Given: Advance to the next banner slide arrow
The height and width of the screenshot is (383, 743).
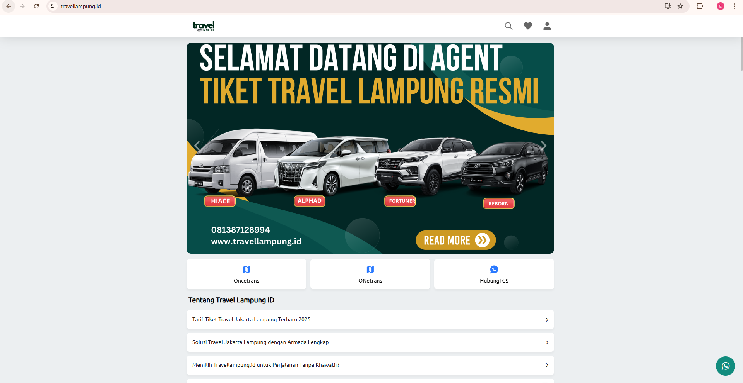Looking at the screenshot, I should coord(544,146).
